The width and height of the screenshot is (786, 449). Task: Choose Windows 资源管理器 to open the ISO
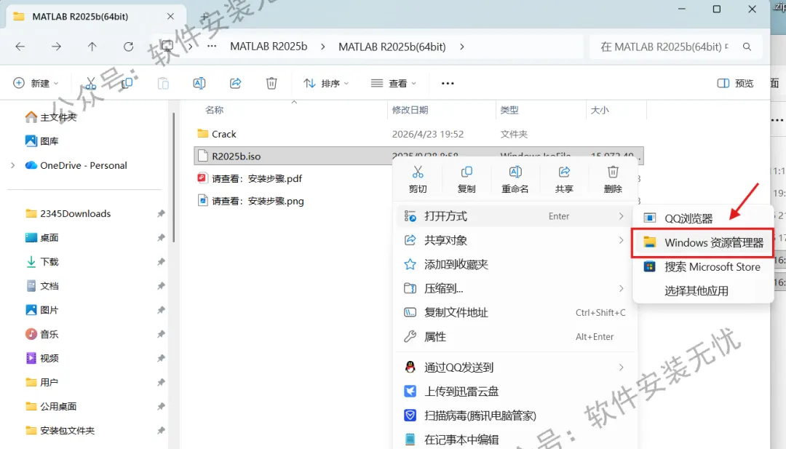point(703,242)
